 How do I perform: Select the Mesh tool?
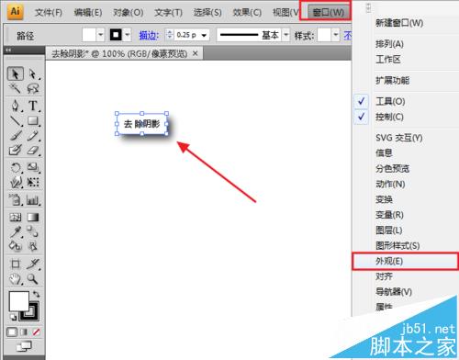pos(15,218)
